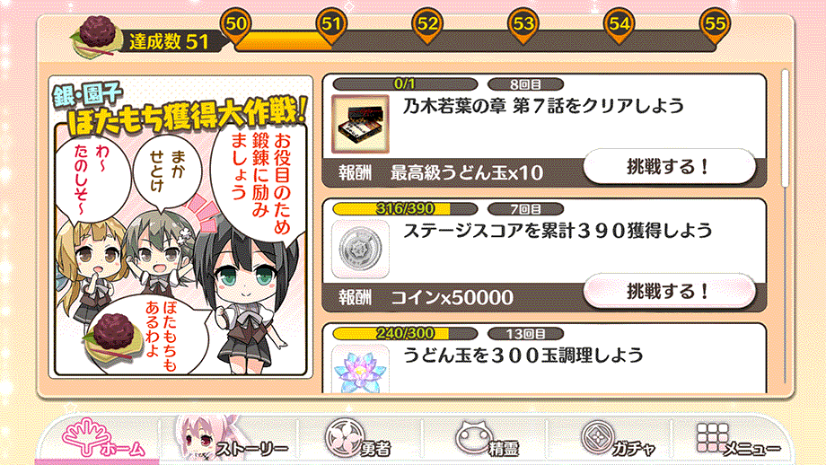Image resolution: width=826 pixels, height=465 pixels.
Task: Challenge the 乃木若葉の章 第7話 mission
Action: [669, 167]
